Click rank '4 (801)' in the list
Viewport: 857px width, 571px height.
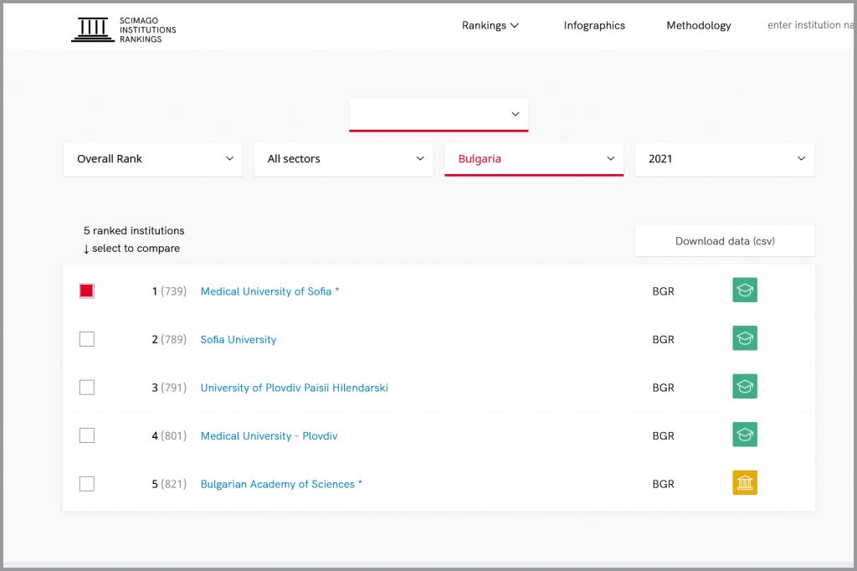pyautogui.click(x=169, y=436)
